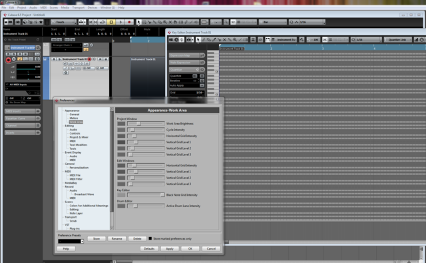The height and width of the screenshot is (263, 426).
Task: Open the Transport menu
Action: (x=79, y=7)
